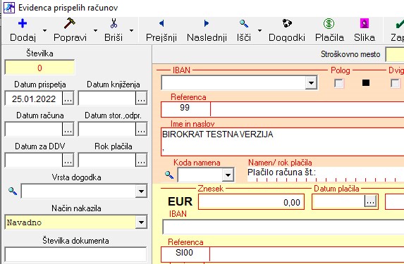Click the Datum knjiženja input field

[x=107, y=99]
